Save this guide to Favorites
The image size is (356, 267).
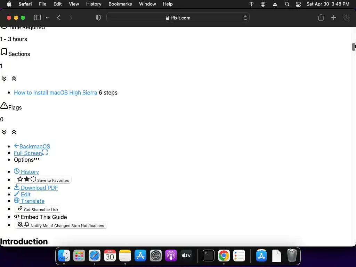[x=43, y=180]
